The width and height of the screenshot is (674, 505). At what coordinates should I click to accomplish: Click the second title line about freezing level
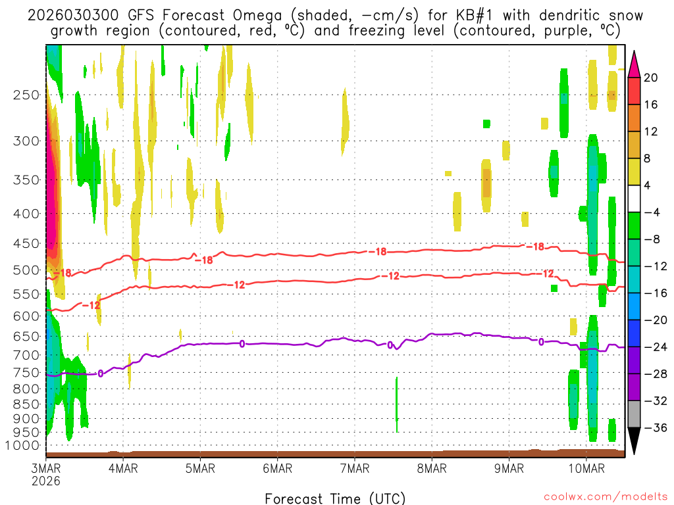(335, 31)
